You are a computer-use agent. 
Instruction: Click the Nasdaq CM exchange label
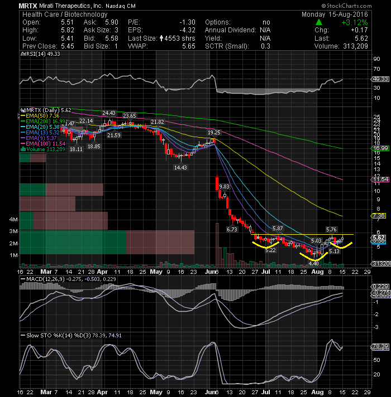click(x=120, y=6)
